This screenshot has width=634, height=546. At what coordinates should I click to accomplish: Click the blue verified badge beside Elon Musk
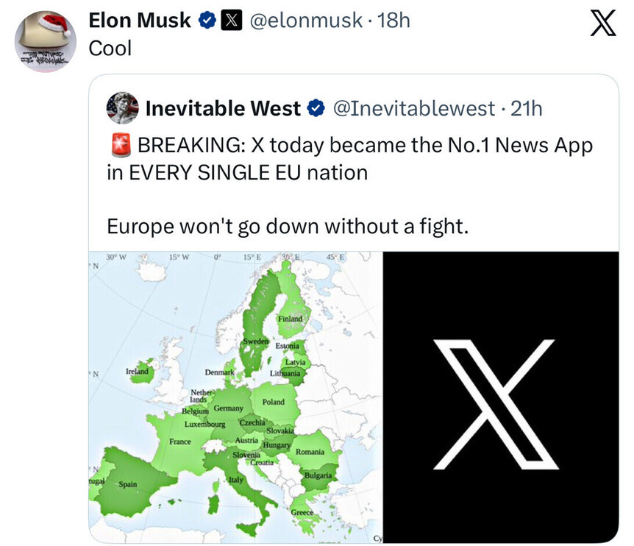[207, 21]
